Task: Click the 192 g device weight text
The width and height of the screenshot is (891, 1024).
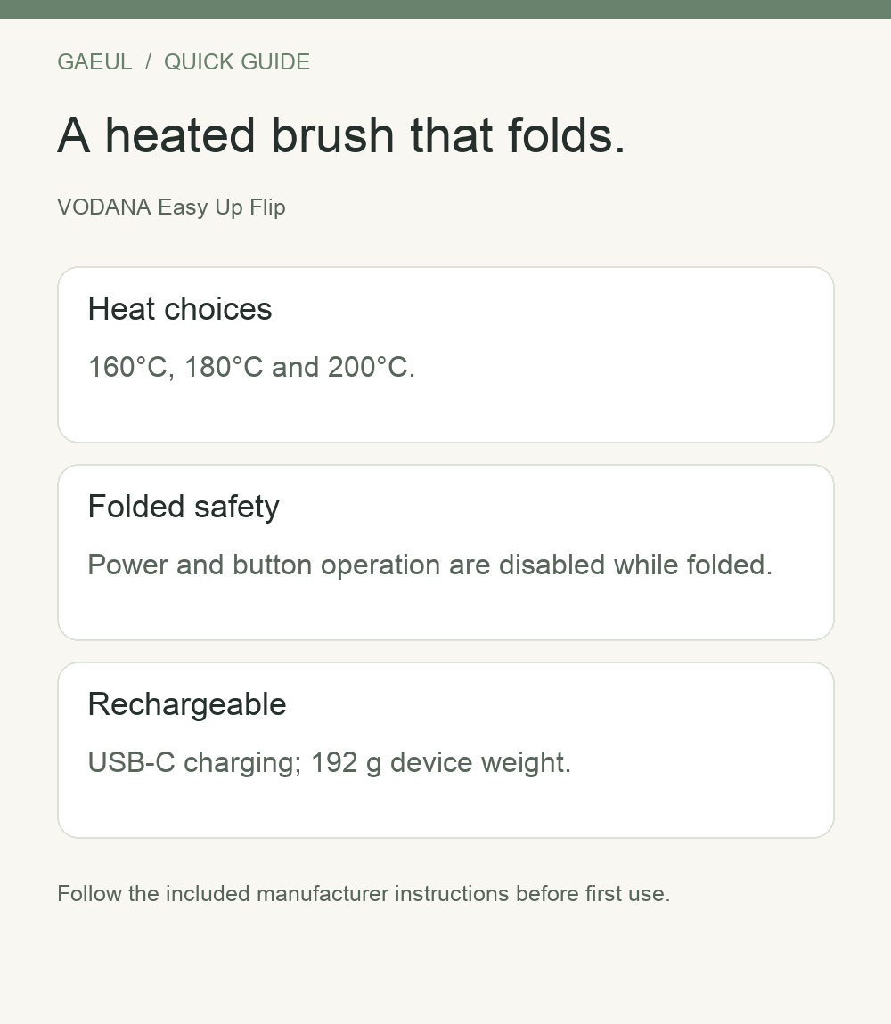Action: 440,763
